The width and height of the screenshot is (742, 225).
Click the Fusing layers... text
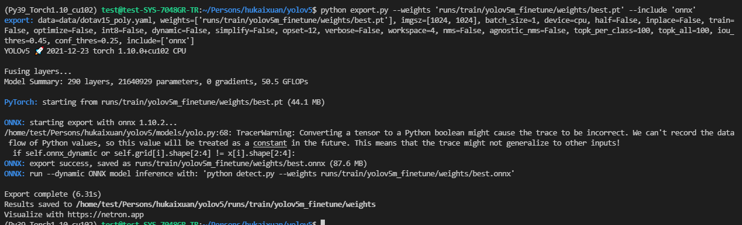click(38, 72)
